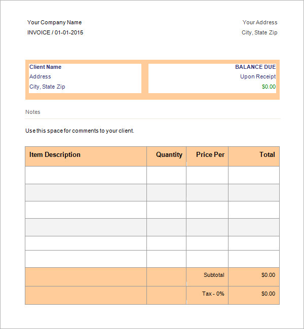Click the 'Quantity' column header
Screen dimensions: 304x329
[x=169, y=155]
